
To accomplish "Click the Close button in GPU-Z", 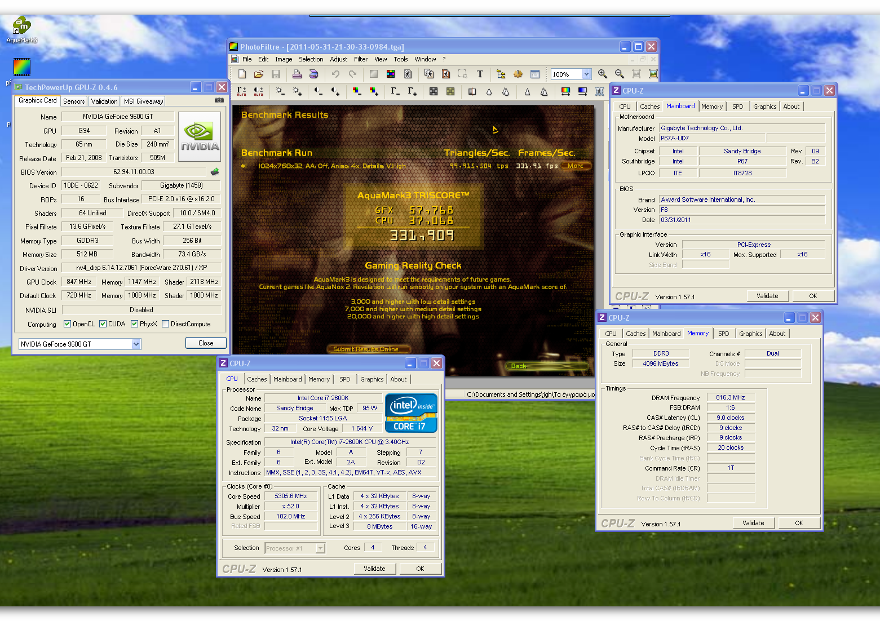I will [x=206, y=343].
